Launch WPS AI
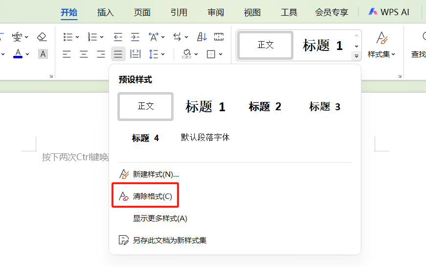The width and height of the screenshot is (426, 267). click(x=388, y=12)
